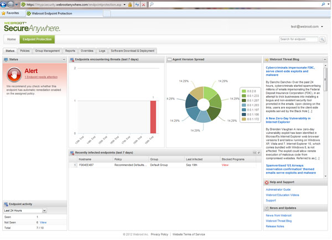Sort by the Last Infected column header
Image resolution: width=332 pixels, height=240 pixels.
(x=202, y=159)
